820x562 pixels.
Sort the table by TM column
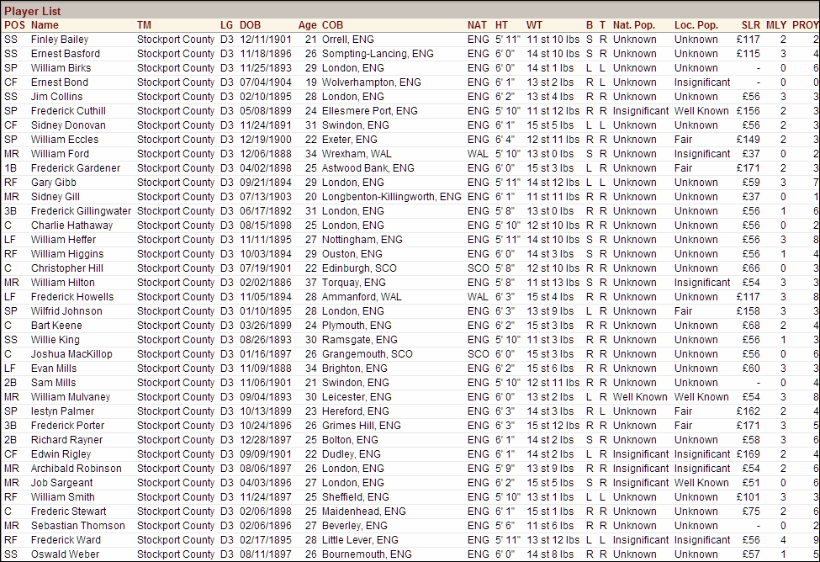(x=143, y=25)
